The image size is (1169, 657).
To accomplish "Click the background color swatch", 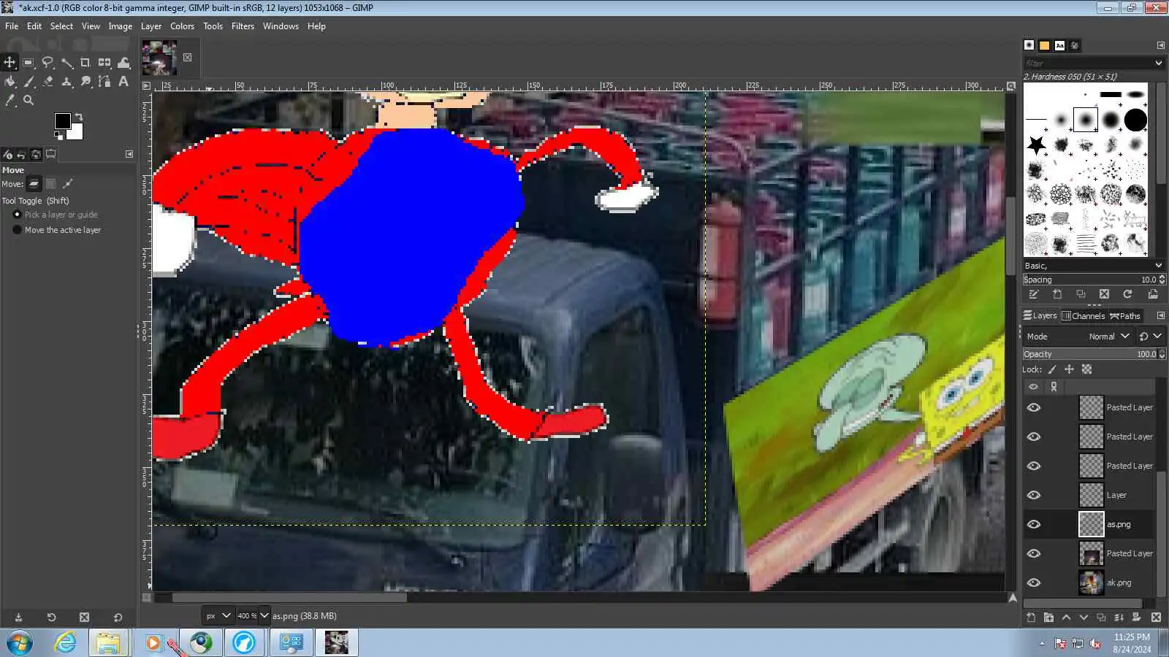I will [x=76, y=132].
